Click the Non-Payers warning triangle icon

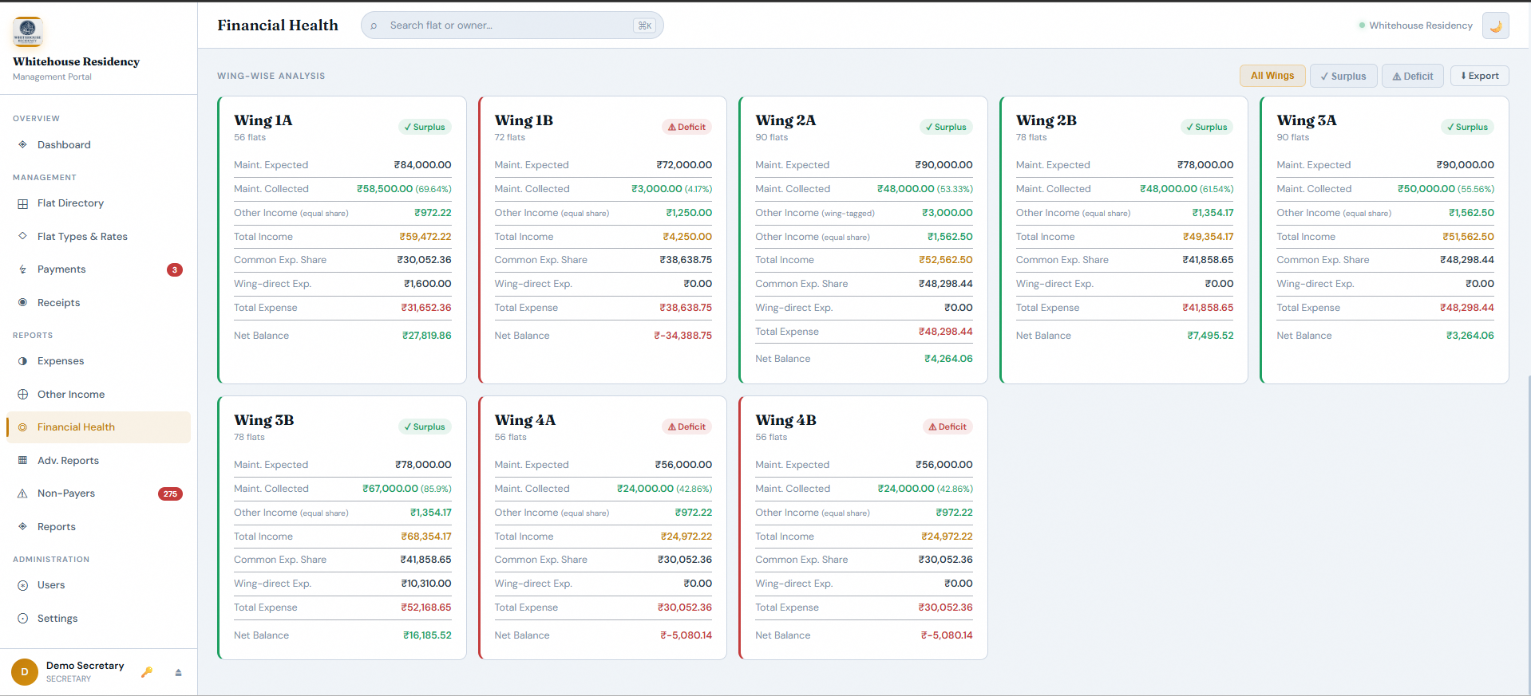(22, 493)
